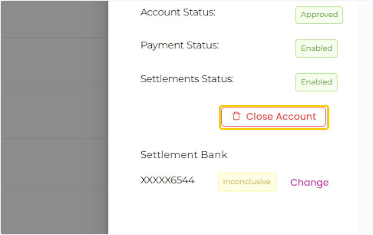This screenshot has width=373, height=235.
Task: Select the Change link for Settlement Bank
Action: pyautogui.click(x=309, y=182)
